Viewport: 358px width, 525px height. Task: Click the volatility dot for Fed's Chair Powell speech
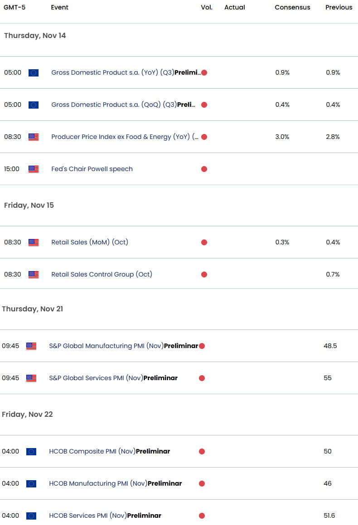(x=204, y=169)
